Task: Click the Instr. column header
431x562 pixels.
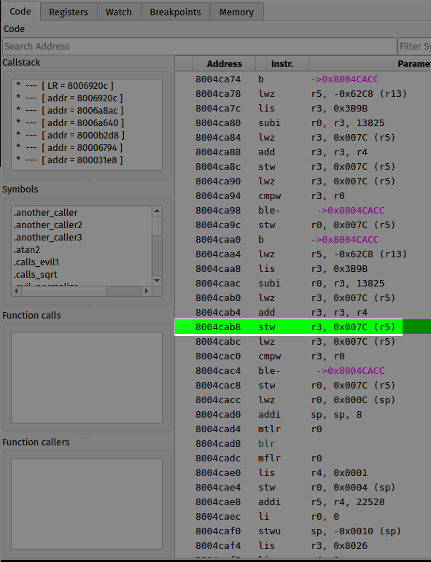Action: pos(281,64)
